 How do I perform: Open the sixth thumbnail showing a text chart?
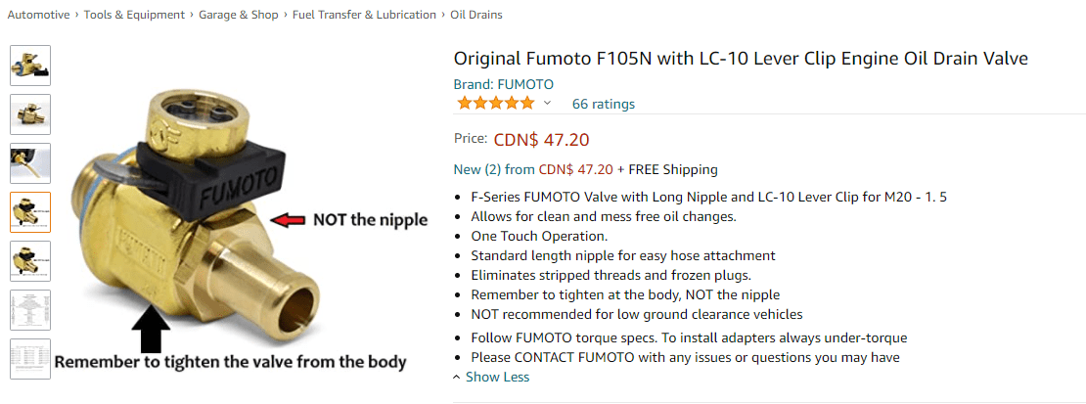point(30,310)
